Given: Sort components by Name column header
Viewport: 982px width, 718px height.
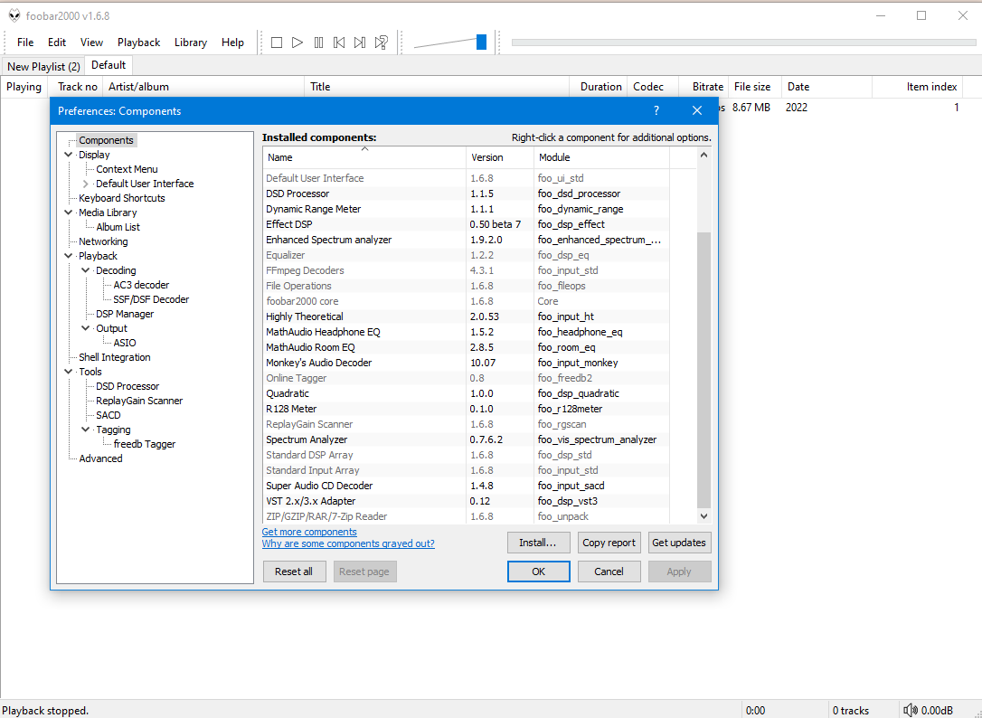Looking at the screenshot, I should tap(364, 157).
